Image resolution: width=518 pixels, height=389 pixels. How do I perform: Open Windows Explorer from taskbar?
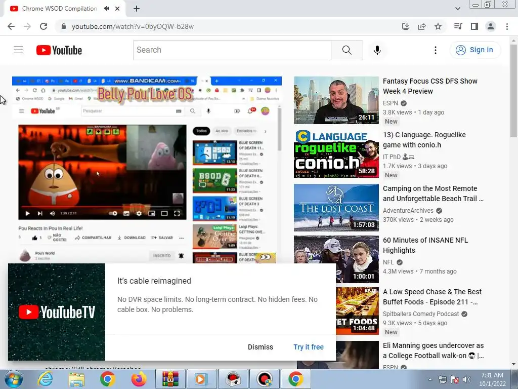[x=76, y=379]
